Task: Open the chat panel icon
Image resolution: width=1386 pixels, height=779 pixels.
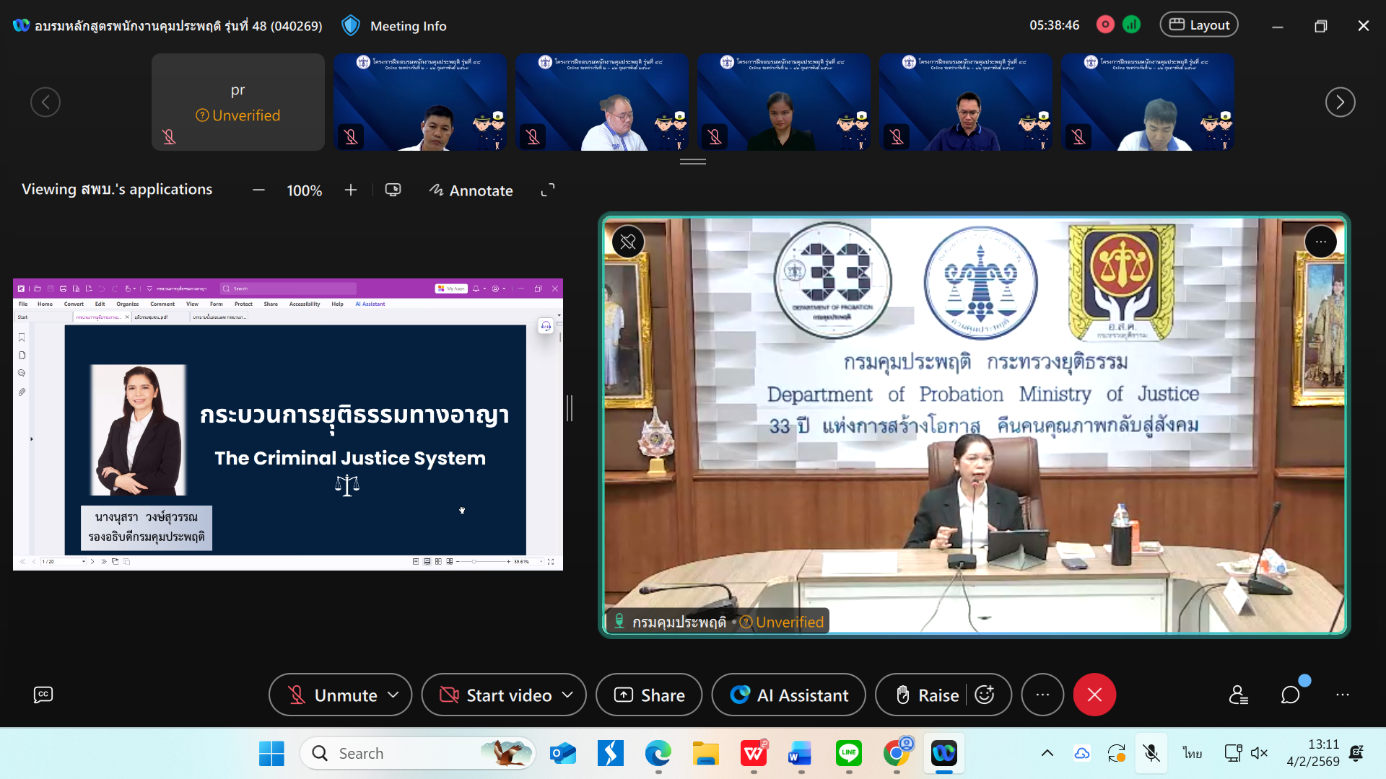Action: click(1290, 695)
